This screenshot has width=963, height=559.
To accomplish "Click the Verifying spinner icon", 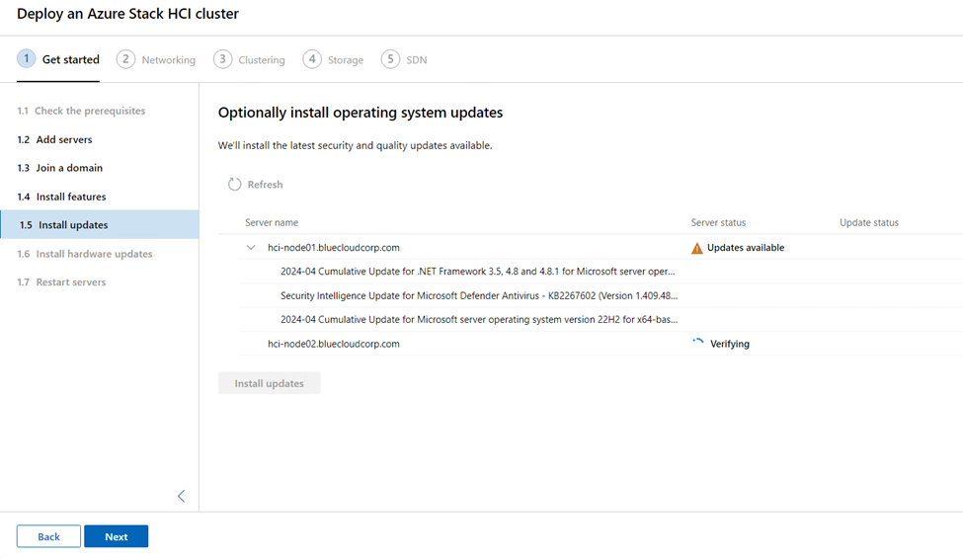I will (697, 343).
